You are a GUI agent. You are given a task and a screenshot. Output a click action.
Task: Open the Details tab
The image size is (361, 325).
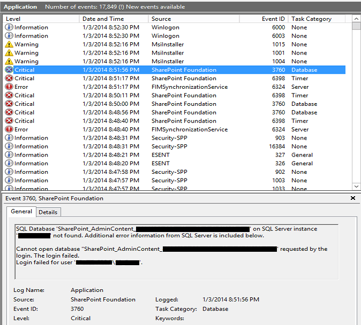48,212
